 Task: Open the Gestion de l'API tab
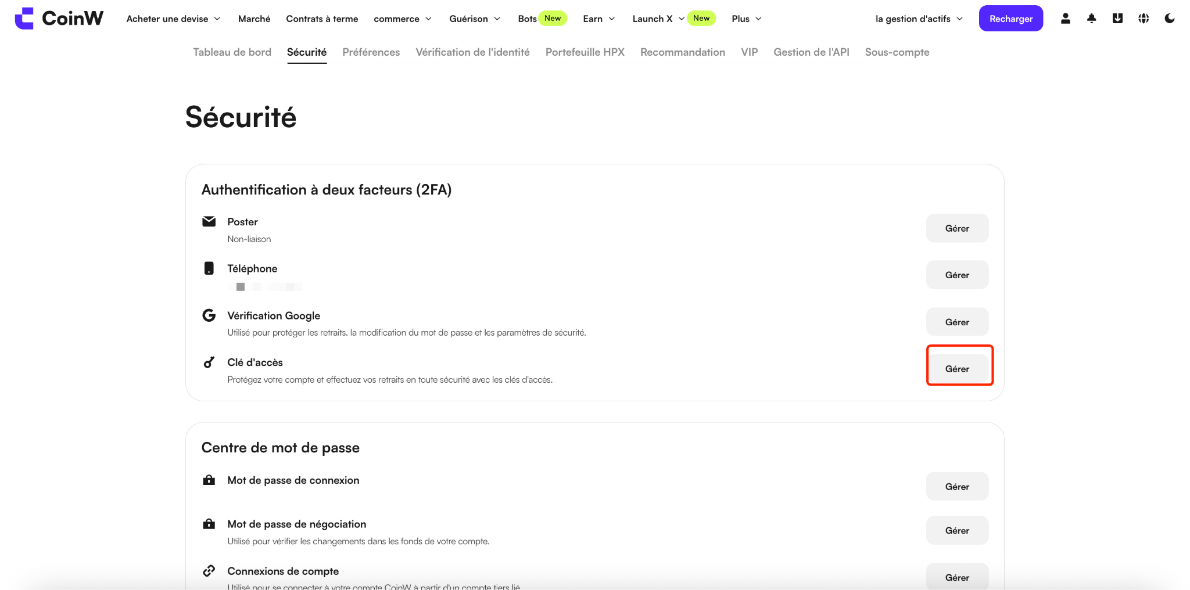click(811, 52)
